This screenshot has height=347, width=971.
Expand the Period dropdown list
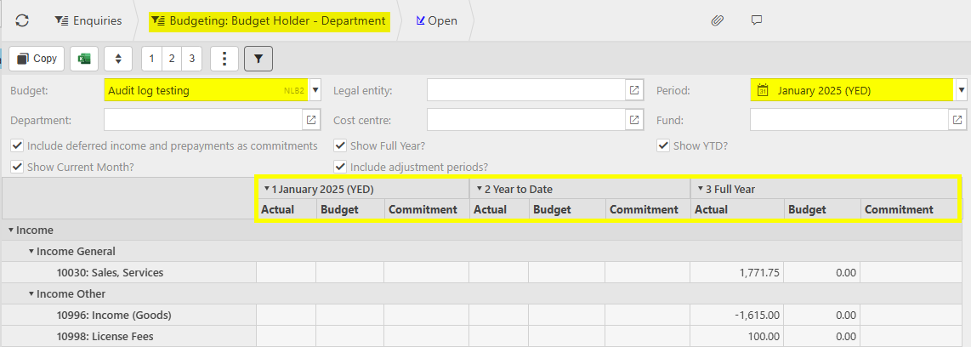click(x=962, y=90)
